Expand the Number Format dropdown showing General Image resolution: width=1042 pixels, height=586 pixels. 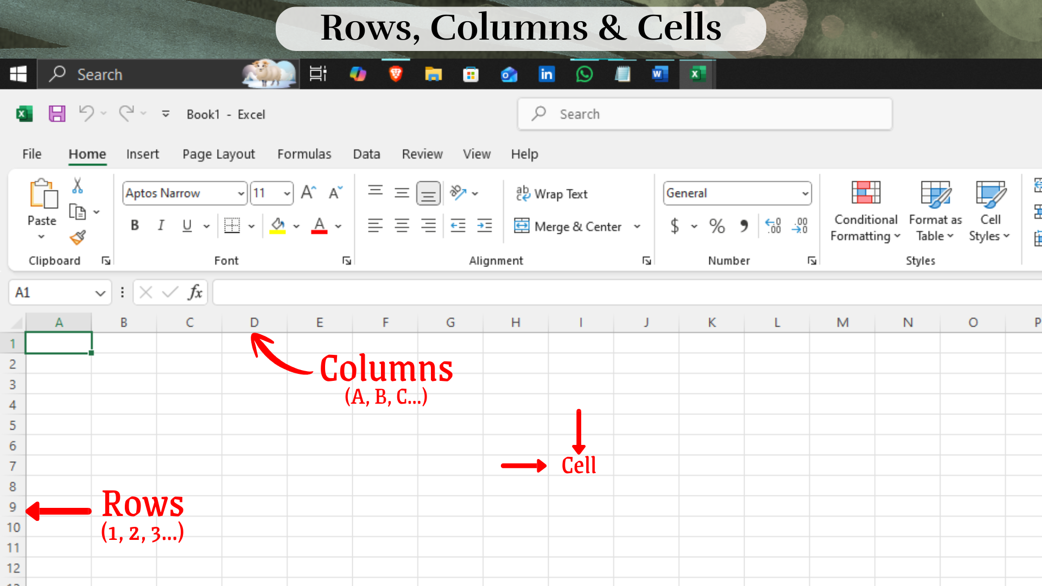point(805,193)
